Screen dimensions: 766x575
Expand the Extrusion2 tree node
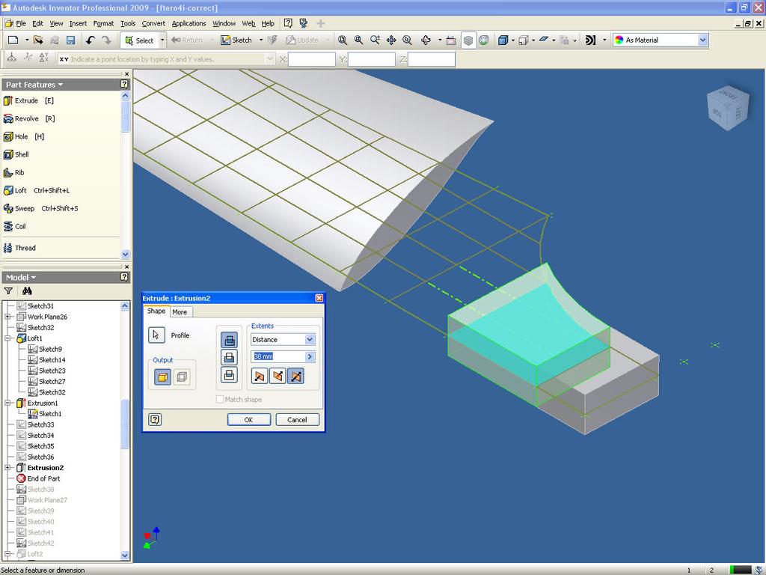click(x=7, y=468)
